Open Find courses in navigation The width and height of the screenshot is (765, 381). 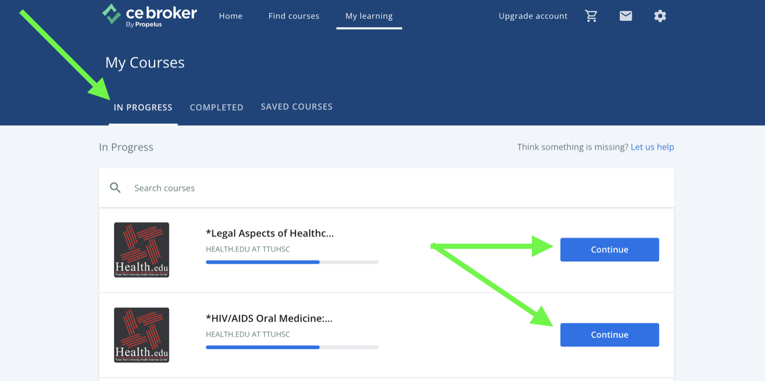click(294, 16)
